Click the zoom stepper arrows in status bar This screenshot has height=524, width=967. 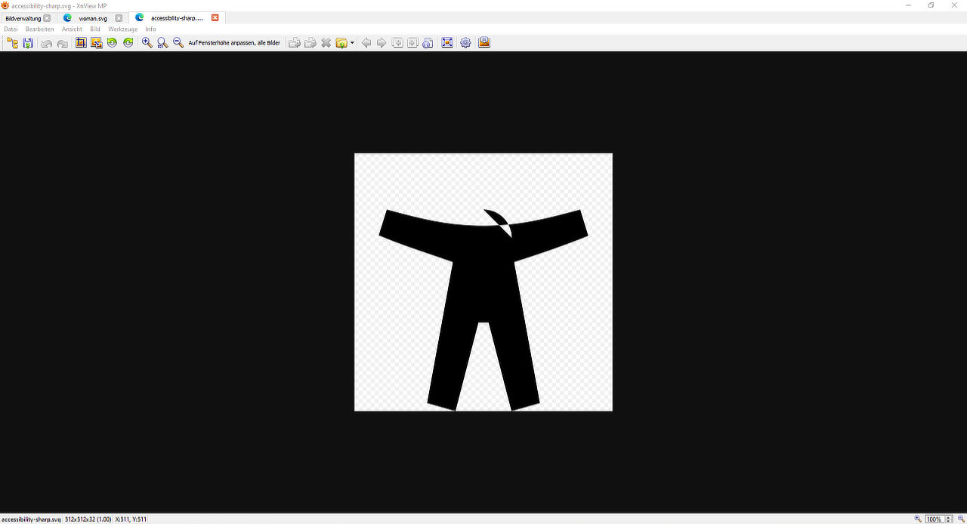coord(947,519)
